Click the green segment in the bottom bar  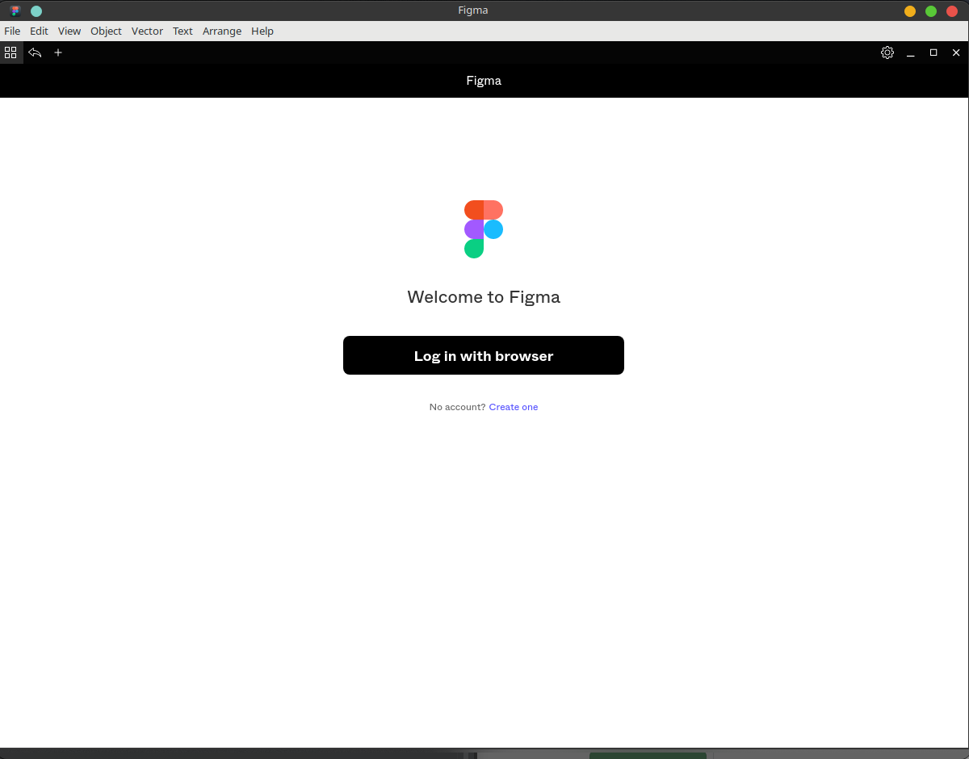[x=648, y=756]
